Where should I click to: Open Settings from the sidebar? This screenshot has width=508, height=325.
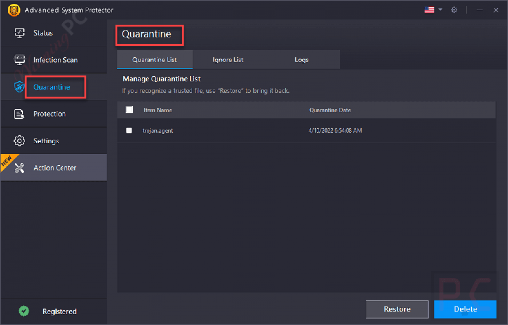(x=54, y=141)
